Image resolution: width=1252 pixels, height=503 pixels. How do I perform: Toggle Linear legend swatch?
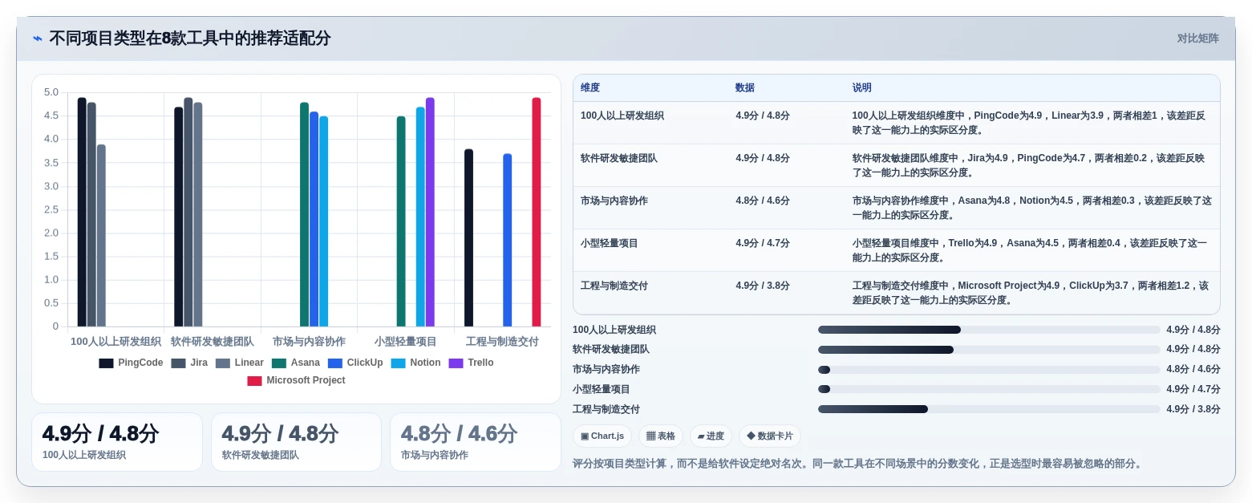(222, 363)
